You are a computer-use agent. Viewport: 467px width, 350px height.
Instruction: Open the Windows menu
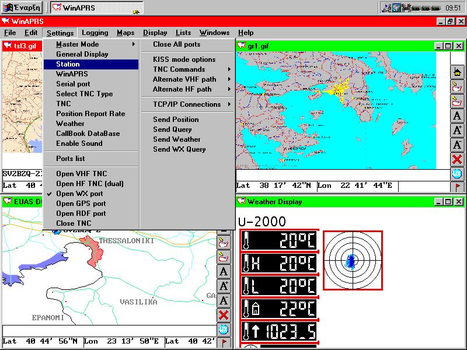tap(214, 33)
